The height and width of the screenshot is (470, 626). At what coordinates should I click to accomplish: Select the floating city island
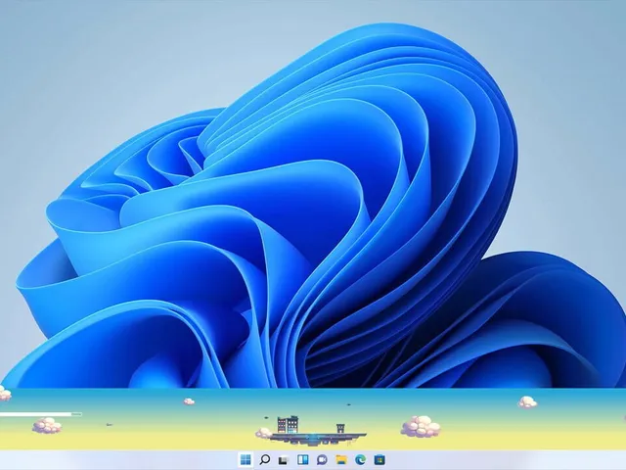point(311,431)
